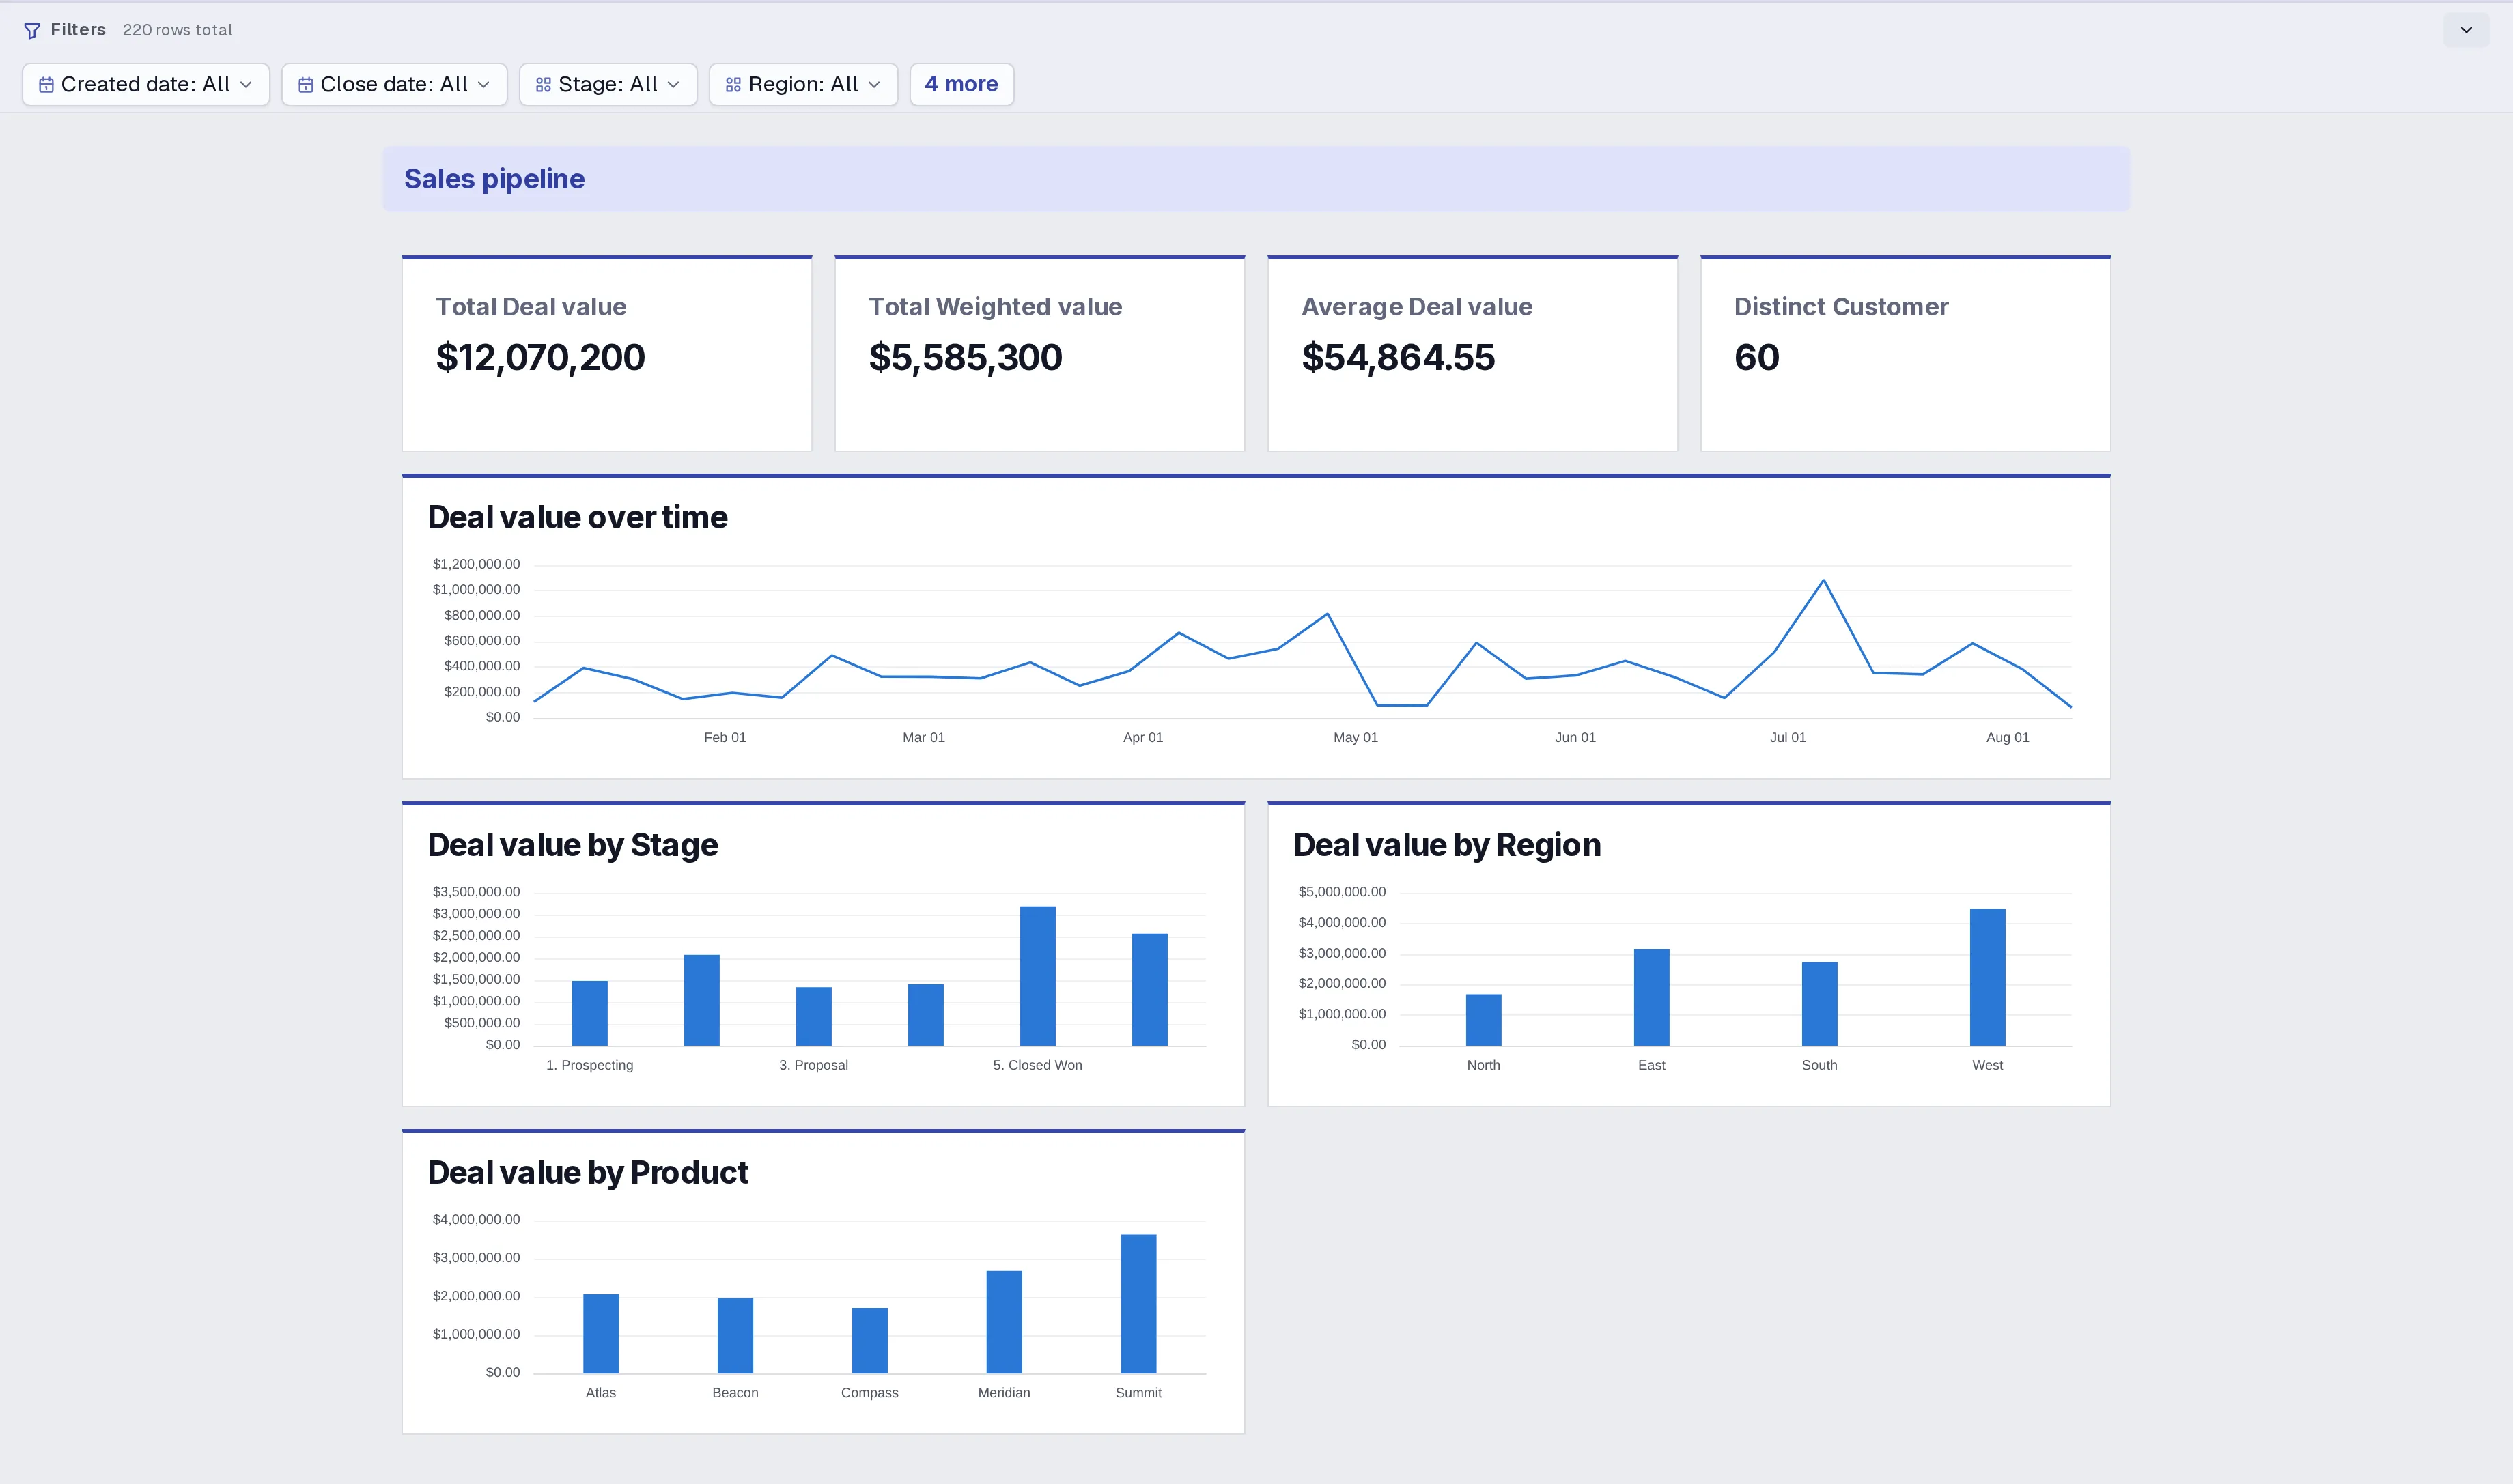Click the $12,070,200 figure

(x=540, y=357)
